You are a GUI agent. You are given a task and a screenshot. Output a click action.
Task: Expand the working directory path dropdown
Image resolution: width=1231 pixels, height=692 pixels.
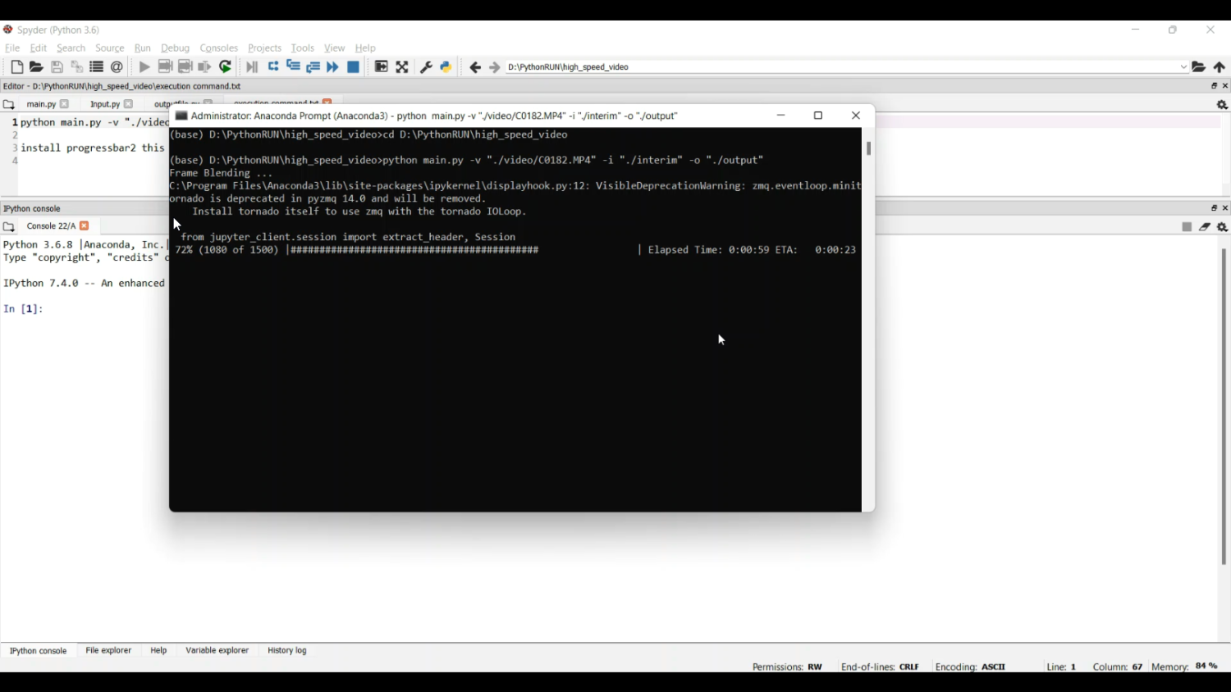[x=1183, y=67]
